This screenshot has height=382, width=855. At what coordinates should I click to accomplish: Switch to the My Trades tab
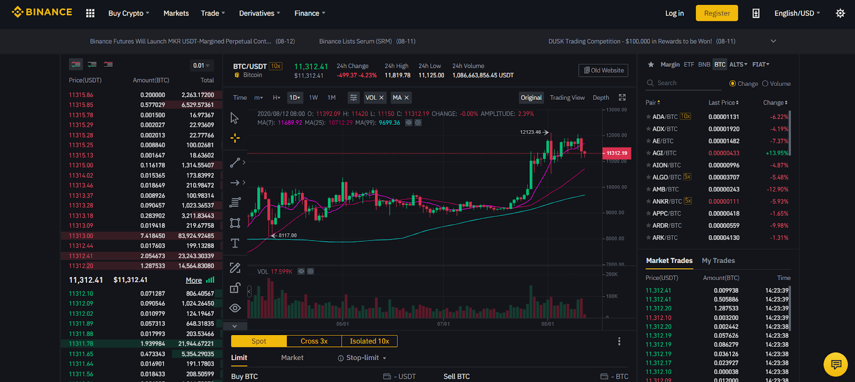click(x=718, y=261)
